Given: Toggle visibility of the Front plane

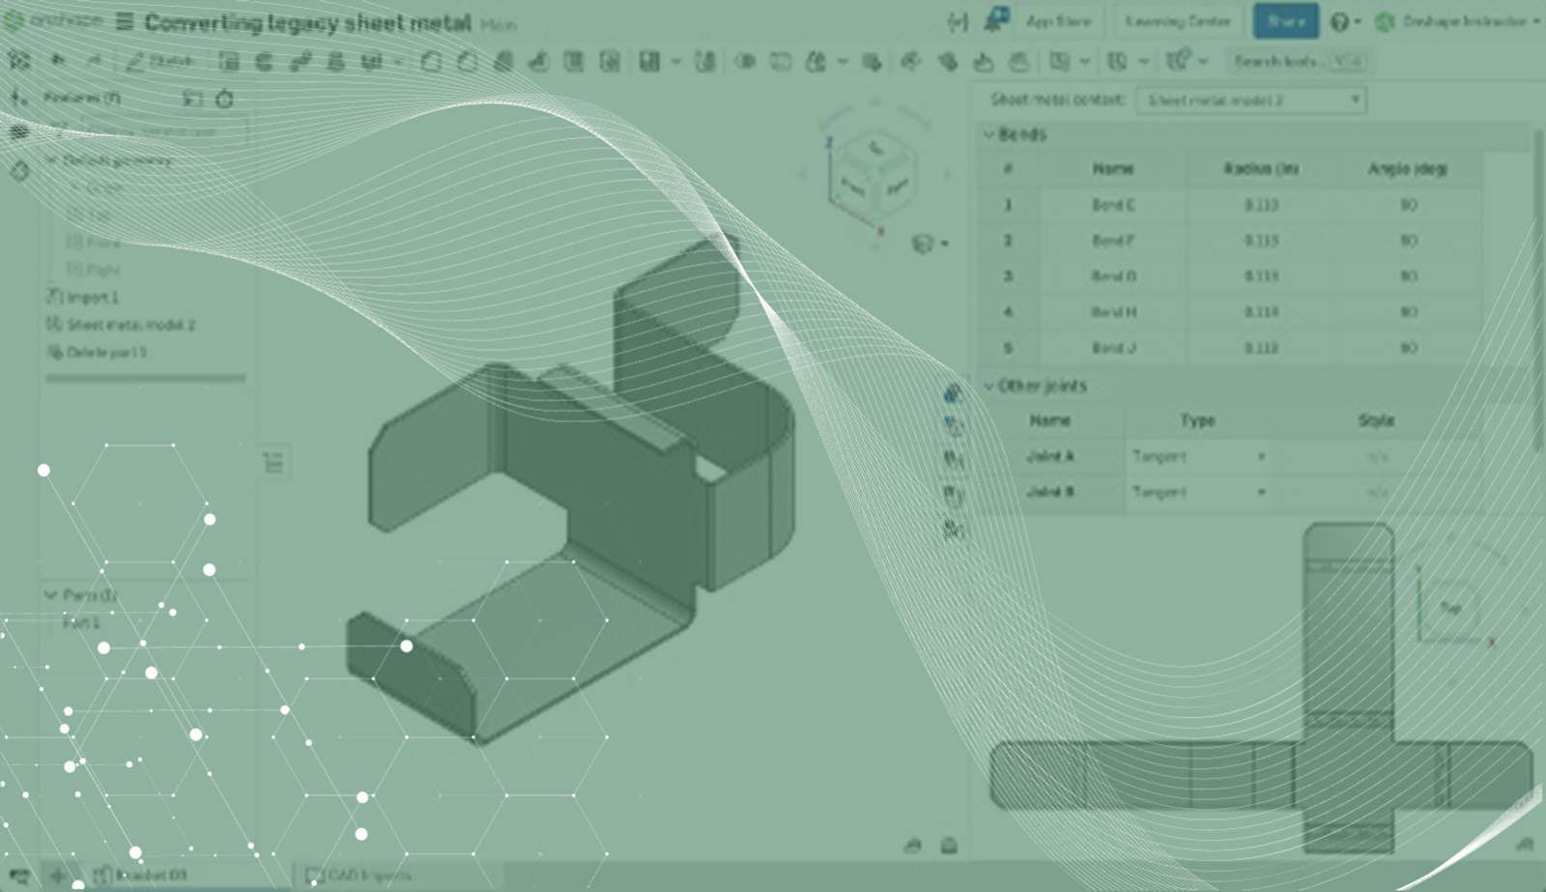Looking at the screenshot, I should pos(75,242).
